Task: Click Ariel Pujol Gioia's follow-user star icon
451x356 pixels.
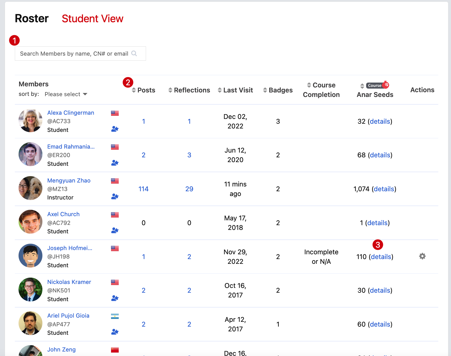Action: click(x=115, y=332)
